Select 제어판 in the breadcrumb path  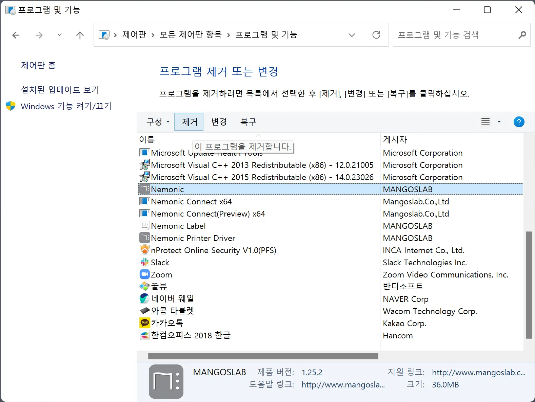134,35
